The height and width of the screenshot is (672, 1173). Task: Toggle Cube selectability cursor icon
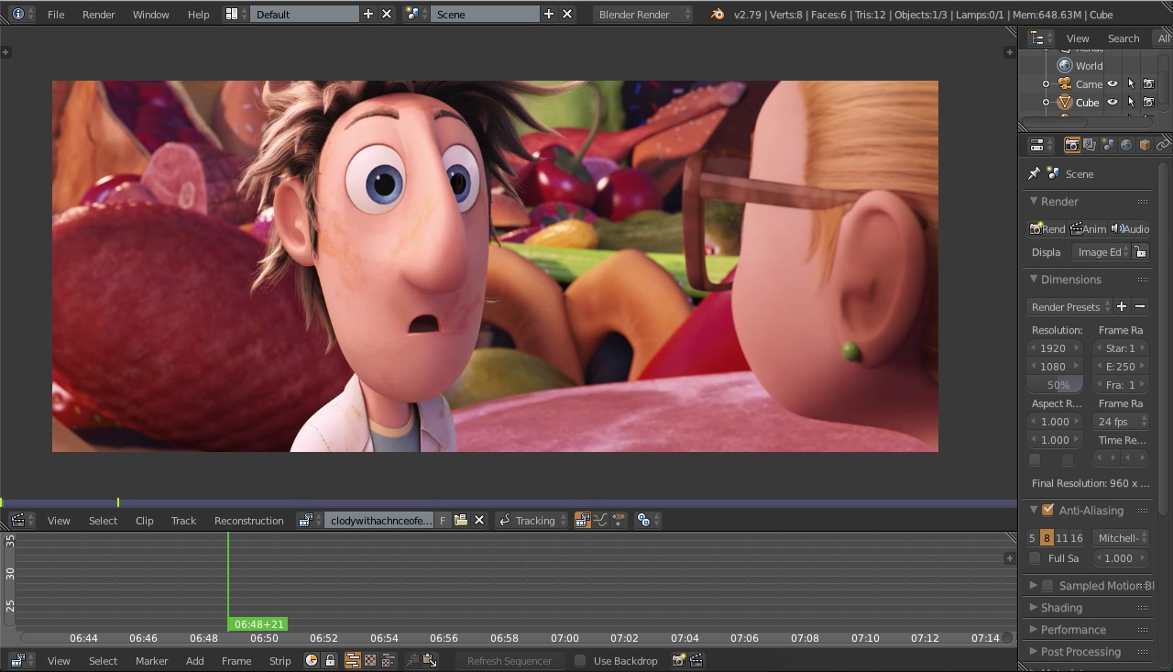pyautogui.click(x=1131, y=102)
